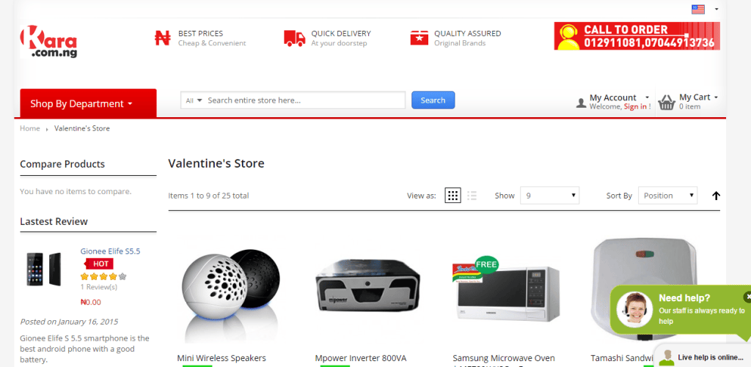
Task: Open the Show items per page dropdown
Action: (550, 196)
